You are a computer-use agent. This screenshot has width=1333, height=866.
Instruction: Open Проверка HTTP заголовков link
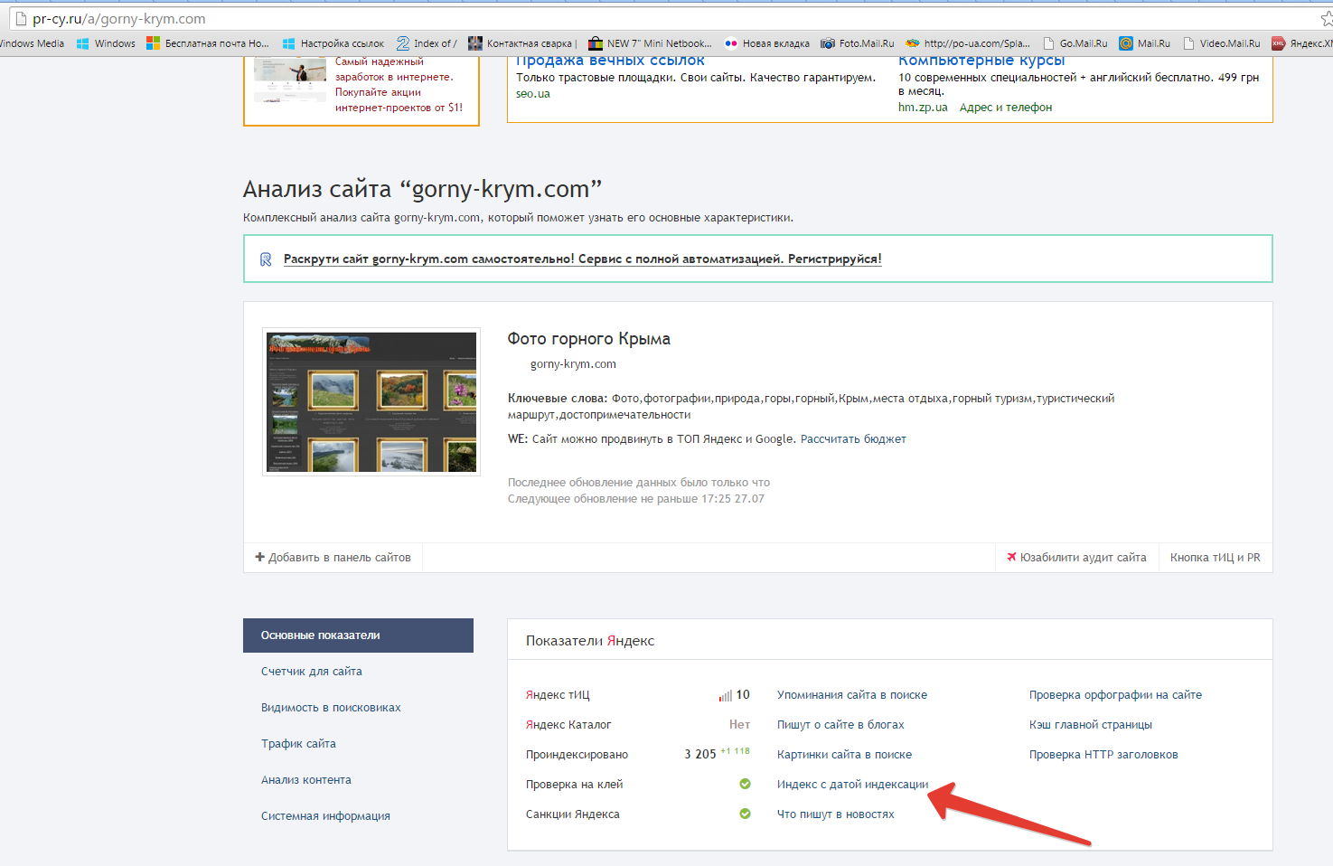click(1103, 755)
